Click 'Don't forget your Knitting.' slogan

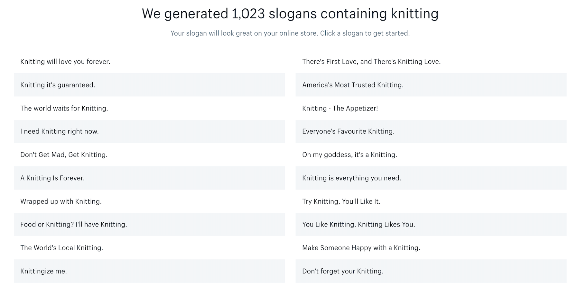[x=343, y=271]
